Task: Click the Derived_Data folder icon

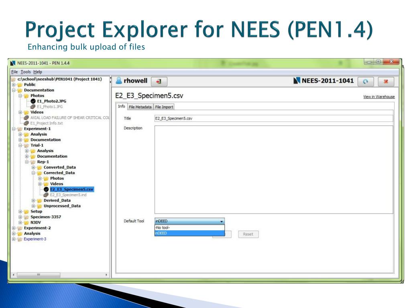Action: (x=40, y=201)
